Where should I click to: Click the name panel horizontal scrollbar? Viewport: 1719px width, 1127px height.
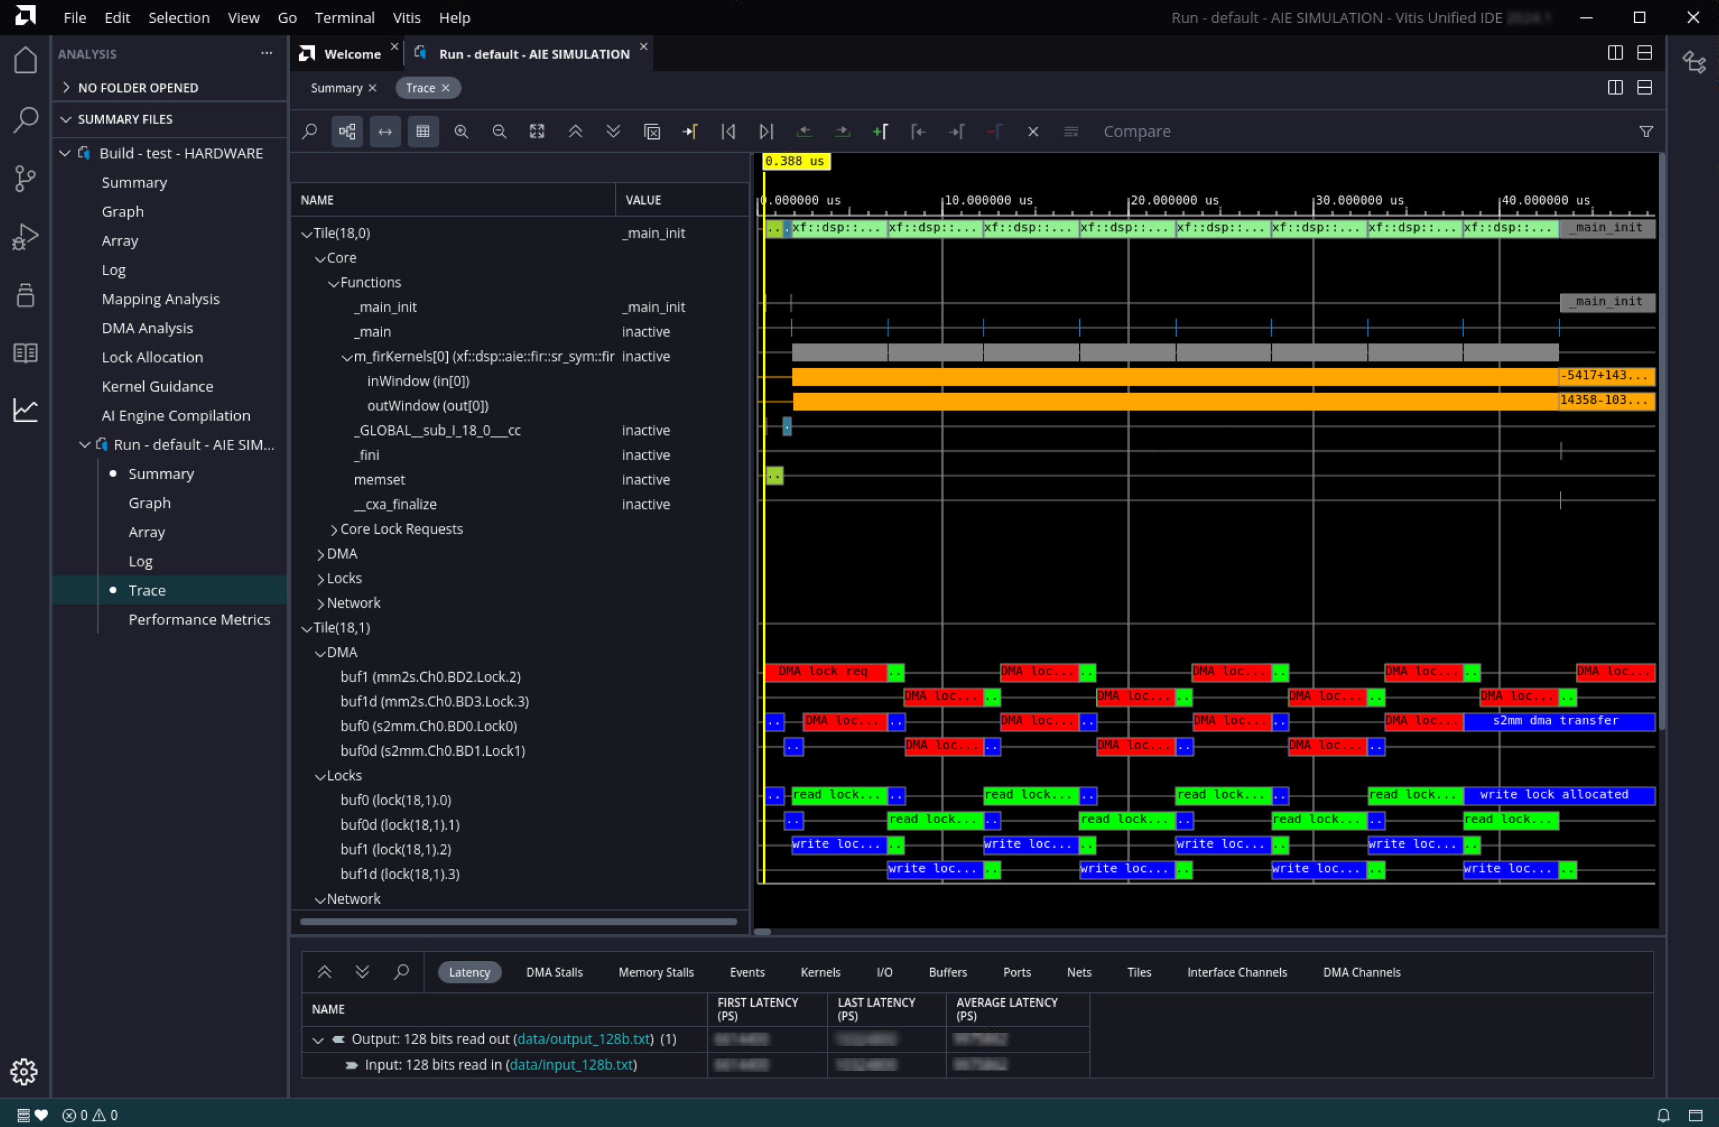(519, 921)
